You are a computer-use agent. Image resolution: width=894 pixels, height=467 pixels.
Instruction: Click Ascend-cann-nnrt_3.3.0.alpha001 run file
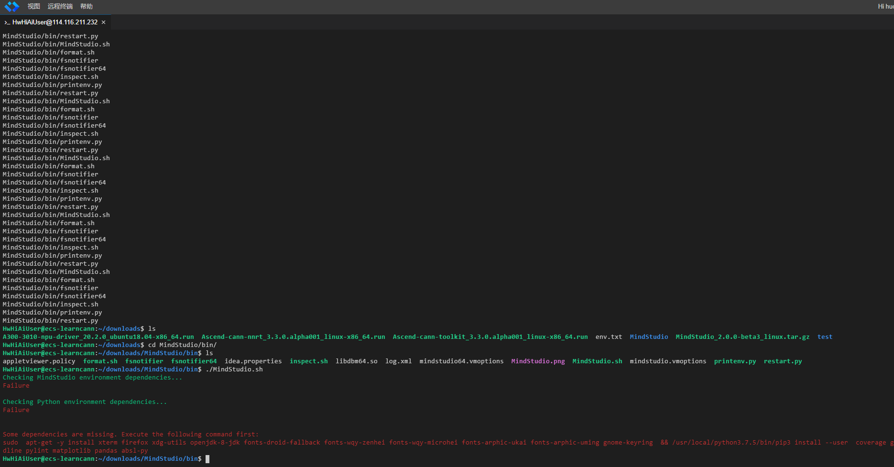point(293,337)
